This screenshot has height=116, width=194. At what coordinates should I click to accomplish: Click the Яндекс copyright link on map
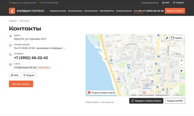134,95
